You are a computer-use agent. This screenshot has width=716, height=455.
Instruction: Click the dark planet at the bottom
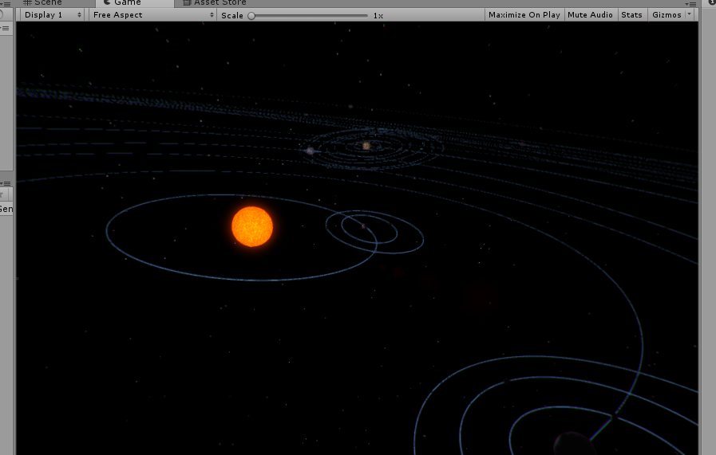click(572, 444)
